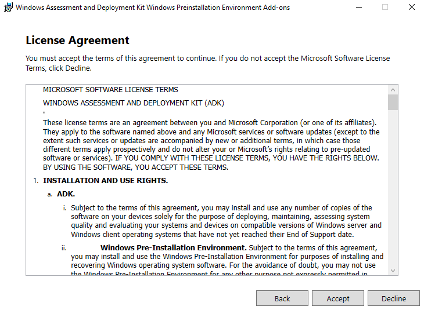This screenshot has width=424, height=310.
Task: Click the 'ADK.' subsection label
Action: click(x=66, y=194)
